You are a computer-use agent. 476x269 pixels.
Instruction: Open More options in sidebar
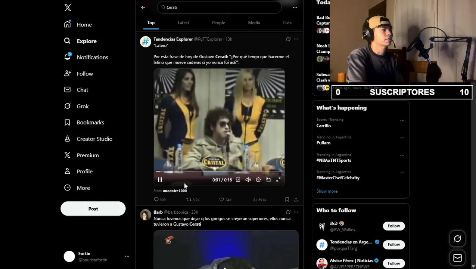tap(77, 188)
